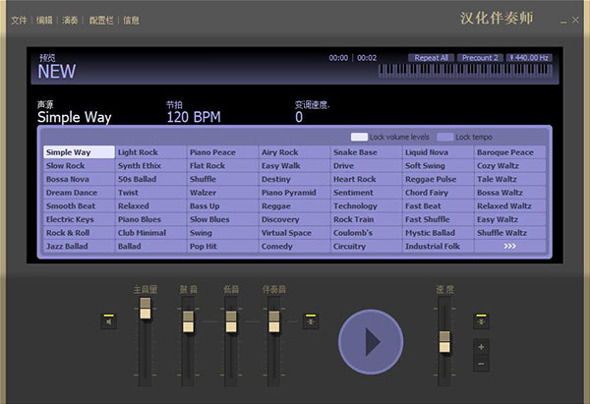The height and width of the screenshot is (404, 590).
Task: Pick the Club Minimal style
Action: [x=150, y=233]
